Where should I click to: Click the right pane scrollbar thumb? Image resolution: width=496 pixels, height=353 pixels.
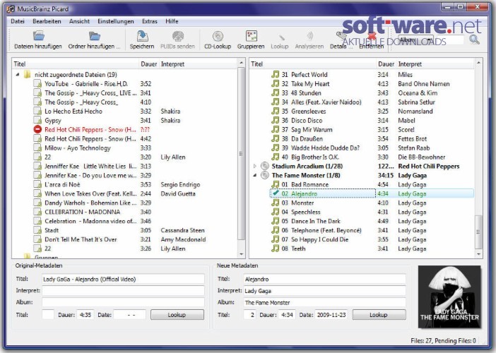click(478, 232)
